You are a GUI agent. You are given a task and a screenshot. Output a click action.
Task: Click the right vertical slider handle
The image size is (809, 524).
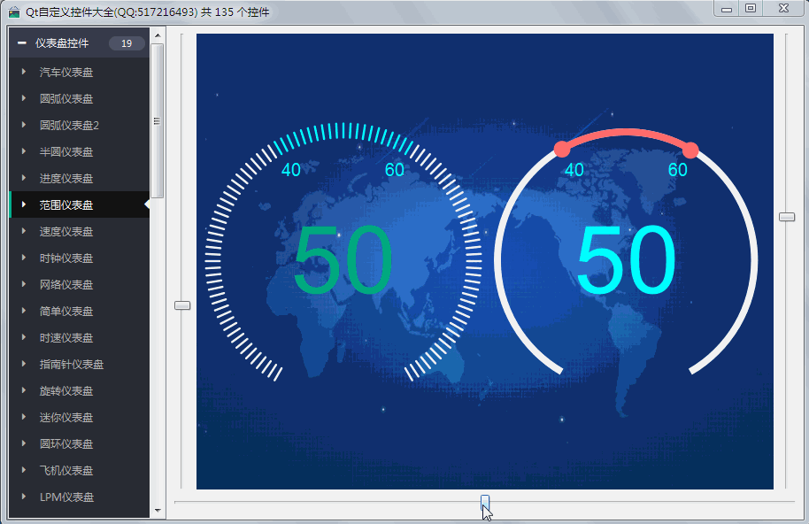(787, 217)
